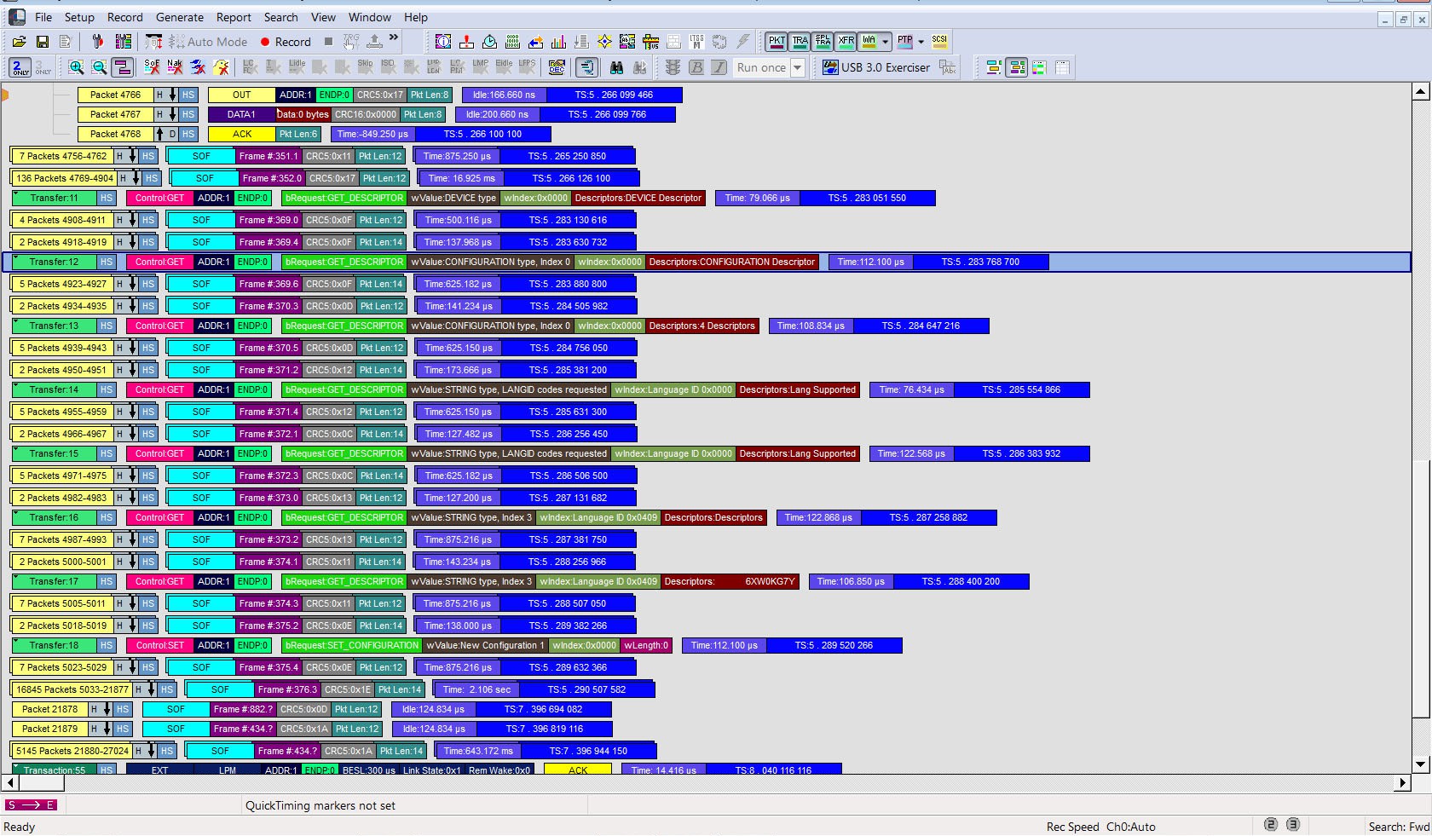Open the Generate menu
The width and height of the screenshot is (1432, 836).
(x=180, y=17)
